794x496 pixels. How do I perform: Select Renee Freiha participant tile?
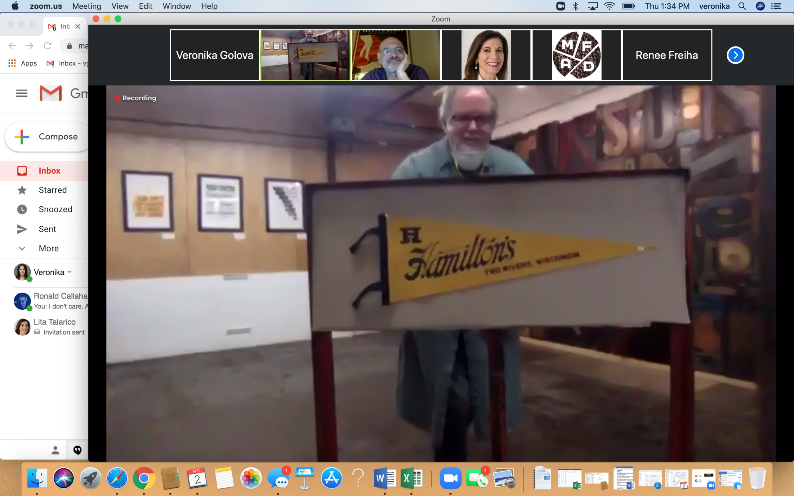click(667, 55)
